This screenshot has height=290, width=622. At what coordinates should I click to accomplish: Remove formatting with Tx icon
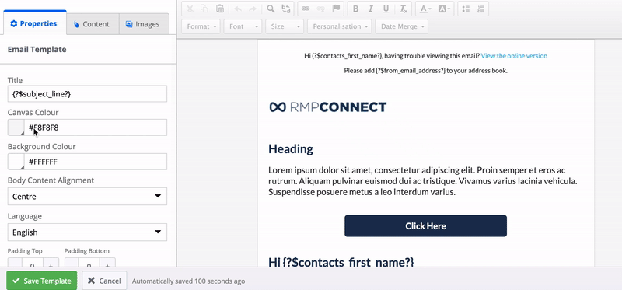coord(403,9)
